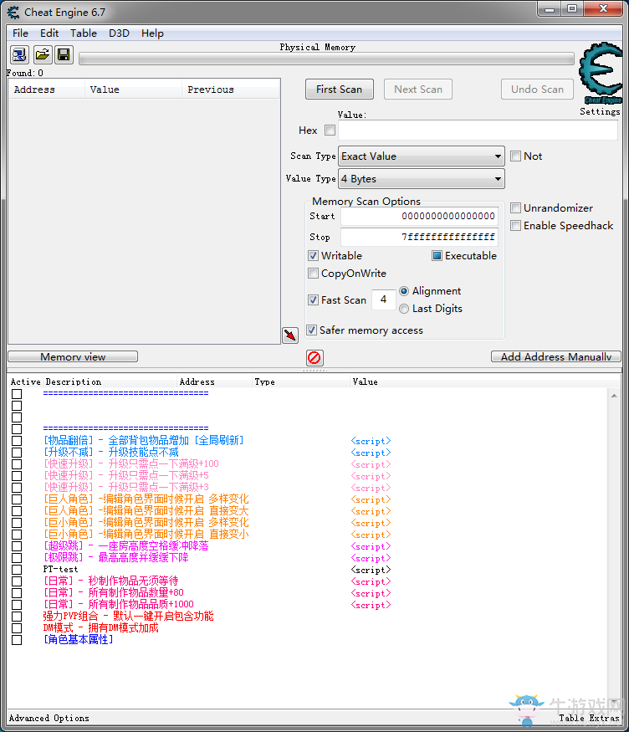Click the Fast Scan alignment value field
The width and height of the screenshot is (629, 732).
pyautogui.click(x=384, y=299)
